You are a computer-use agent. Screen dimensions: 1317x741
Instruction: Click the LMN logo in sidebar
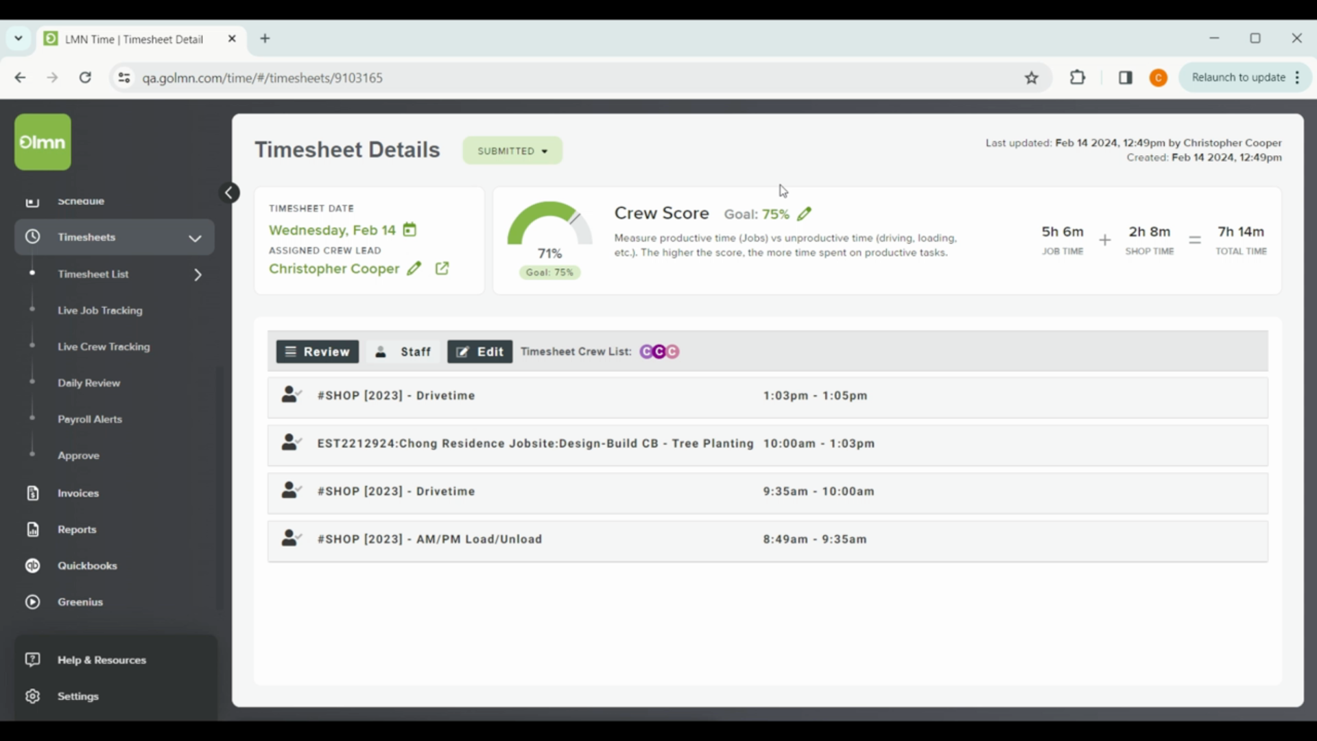tap(43, 142)
